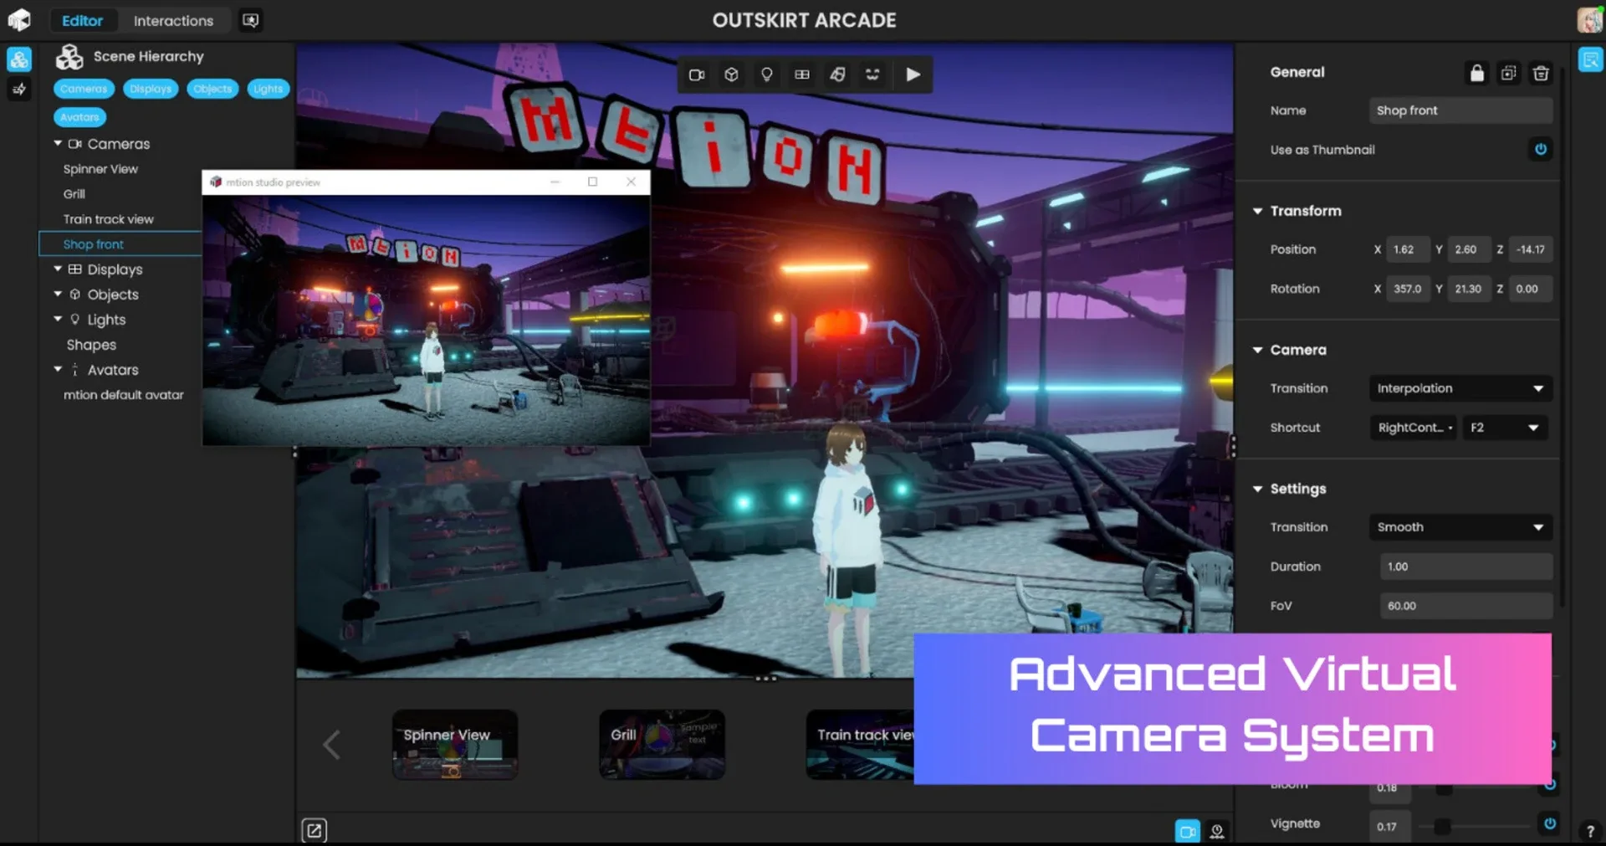Select the light bulb icon in viewport toolbar
The height and width of the screenshot is (846, 1606).
click(x=767, y=74)
